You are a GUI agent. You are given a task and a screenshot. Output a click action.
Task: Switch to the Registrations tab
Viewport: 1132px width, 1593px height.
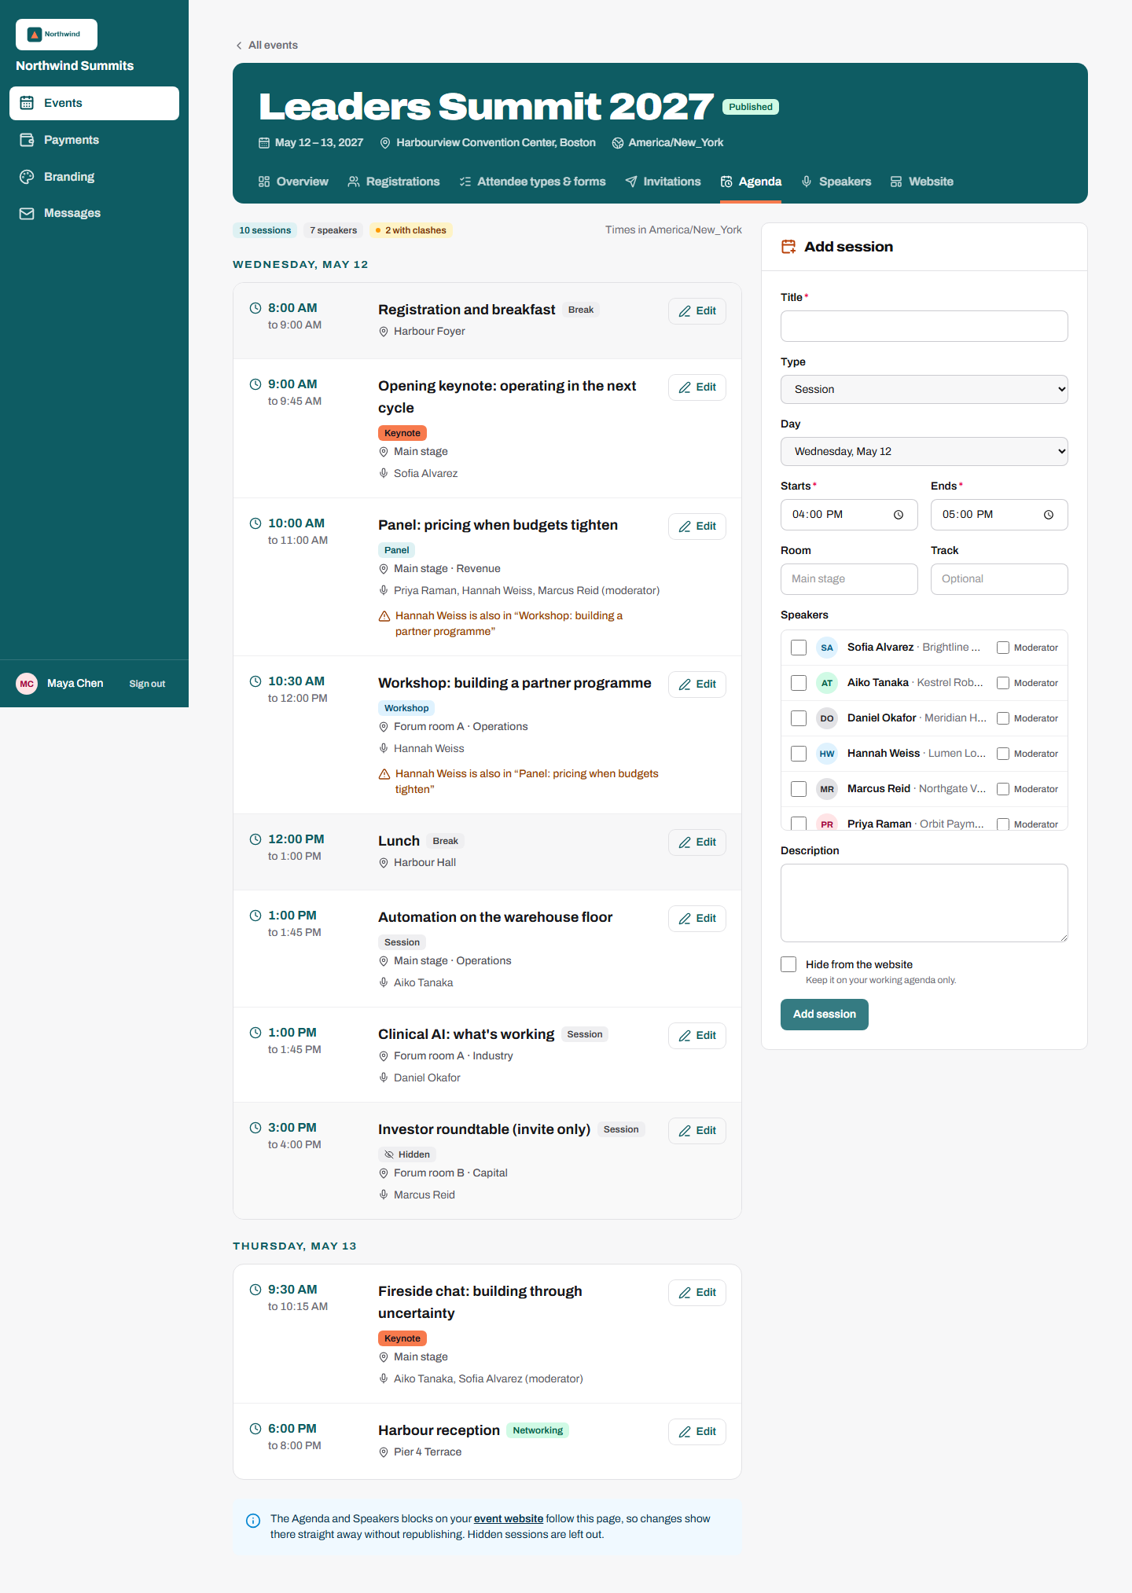(394, 182)
